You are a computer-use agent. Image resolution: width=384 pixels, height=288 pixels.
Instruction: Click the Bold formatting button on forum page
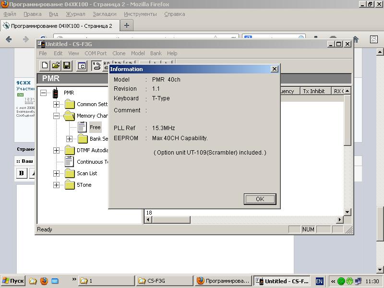click(x=22, y=173)
